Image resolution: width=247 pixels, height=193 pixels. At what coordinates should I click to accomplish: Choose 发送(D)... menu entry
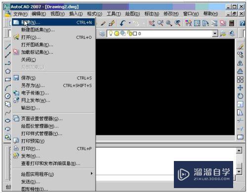53,182
